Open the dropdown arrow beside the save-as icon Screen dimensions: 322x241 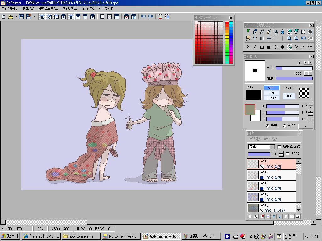(34, 17)
